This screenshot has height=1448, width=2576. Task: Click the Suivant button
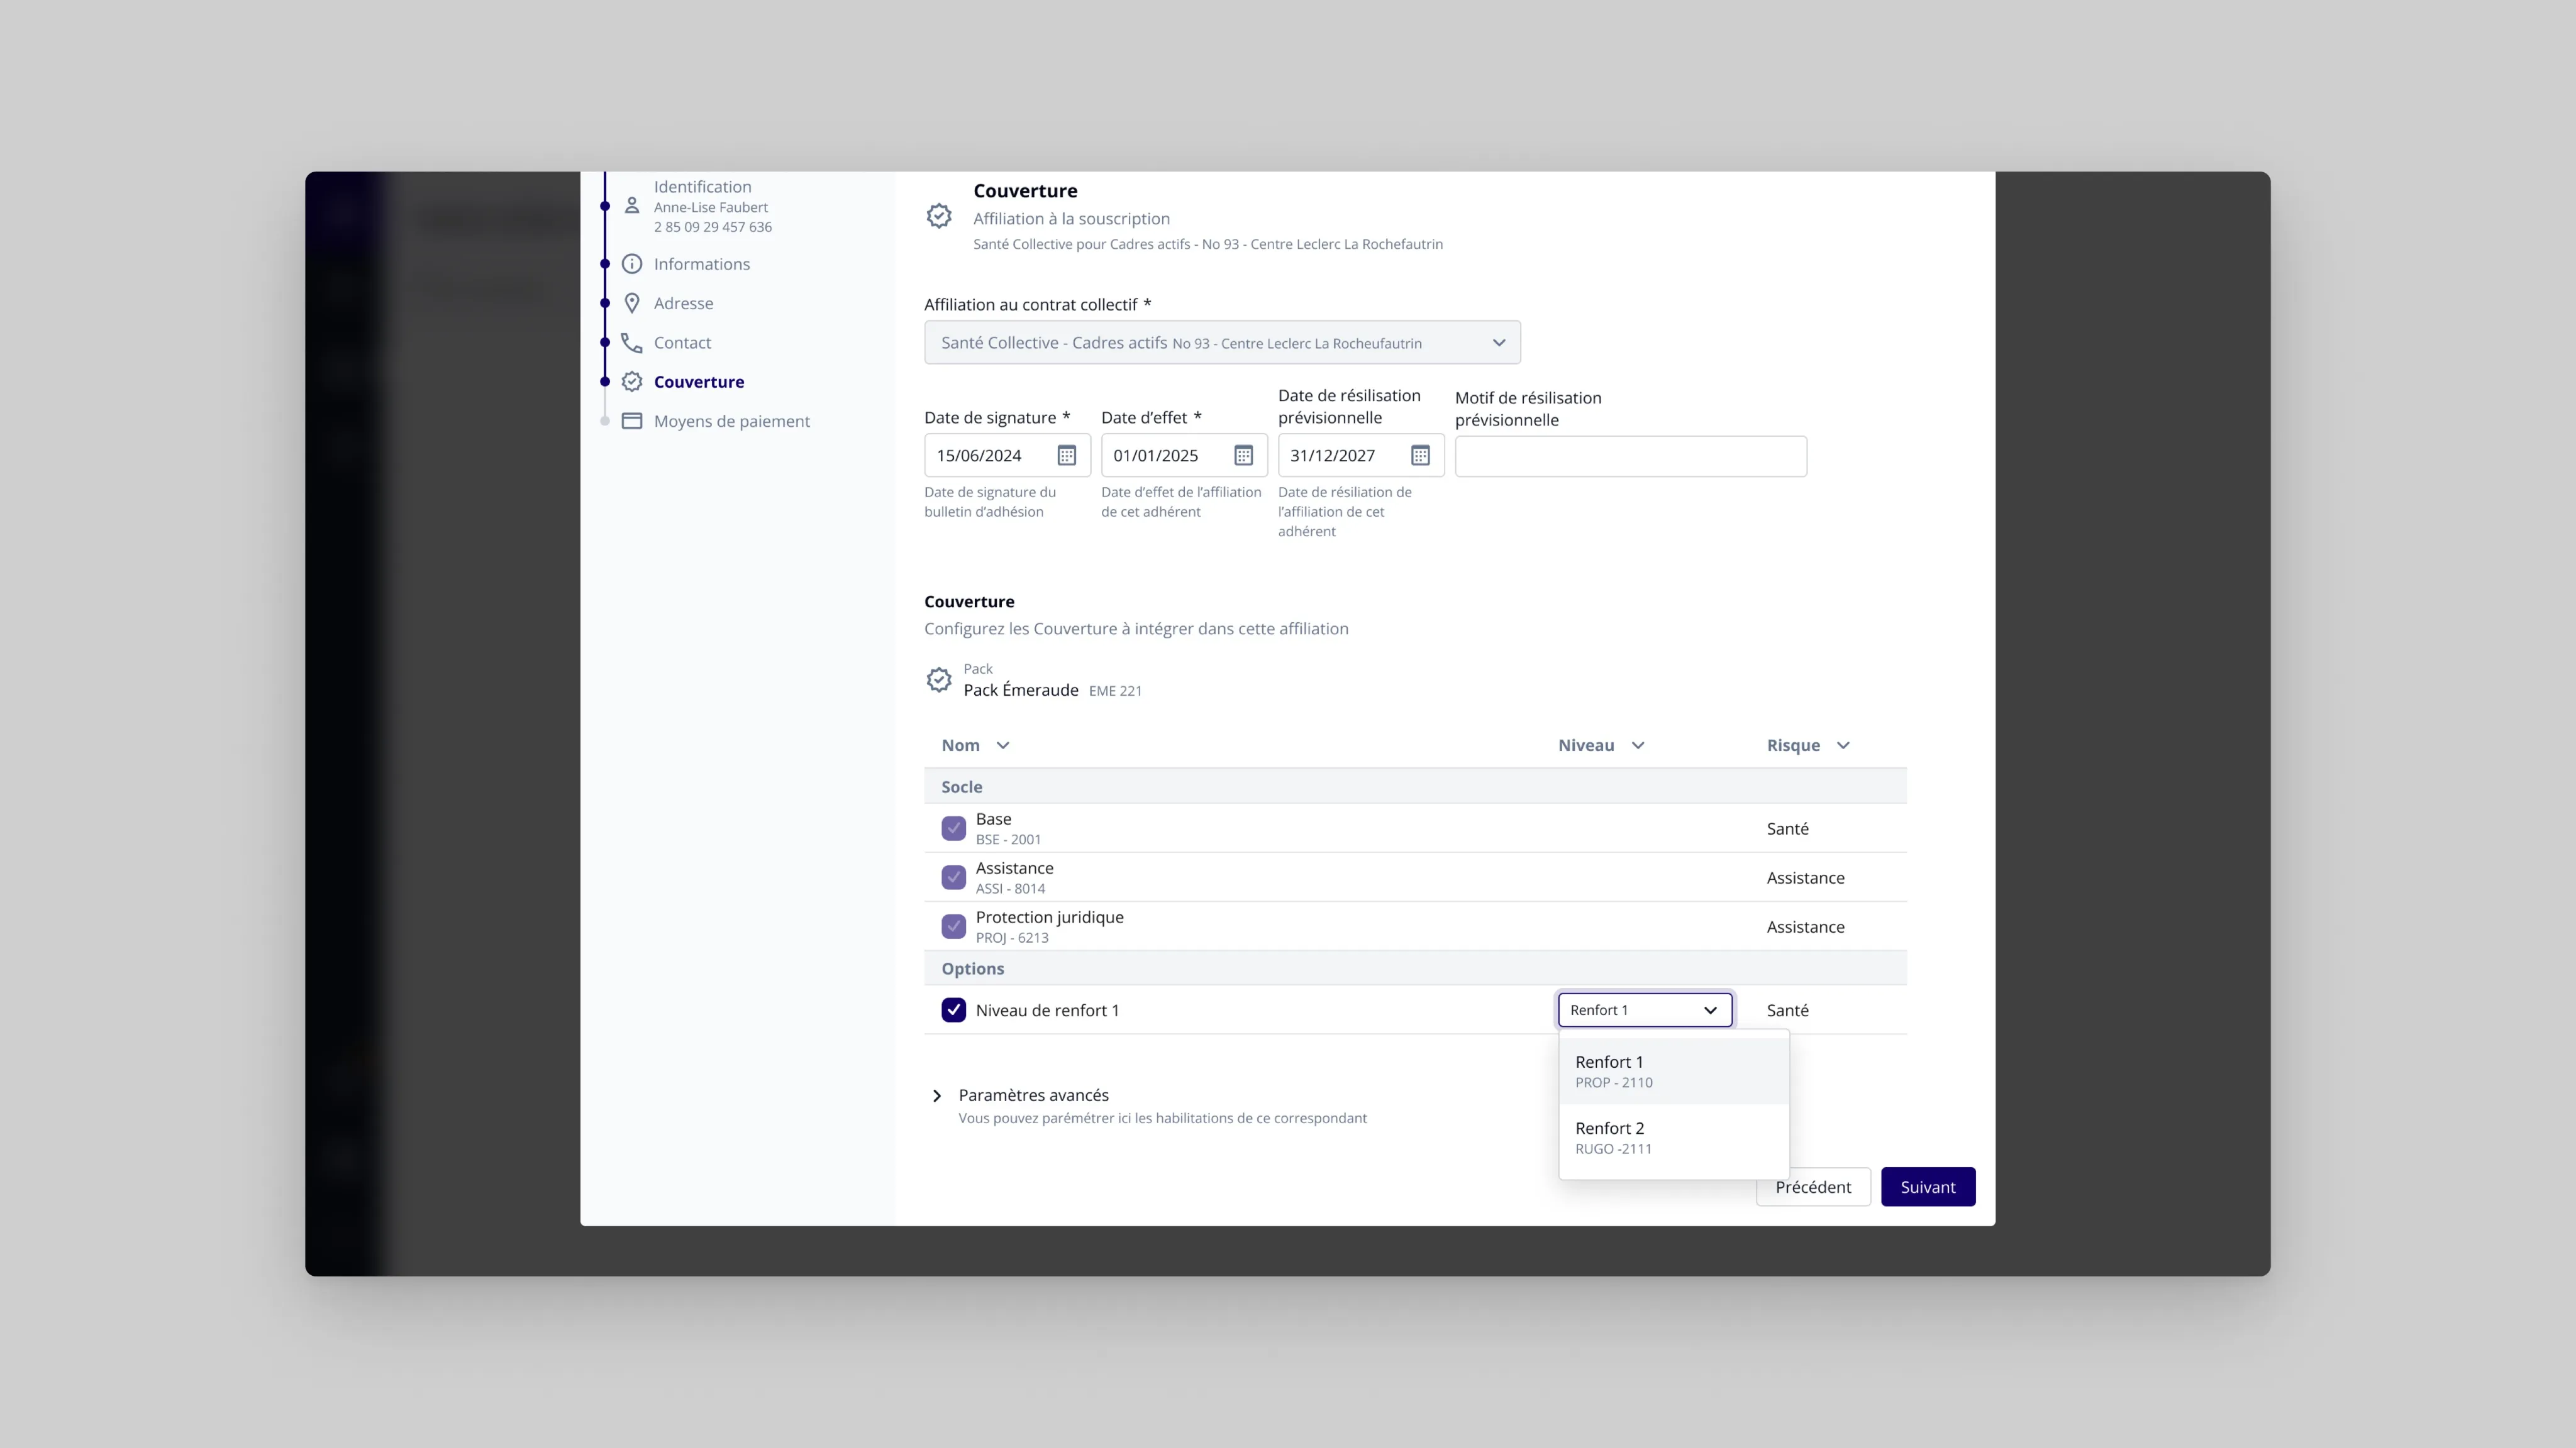pos(1927,1187)
